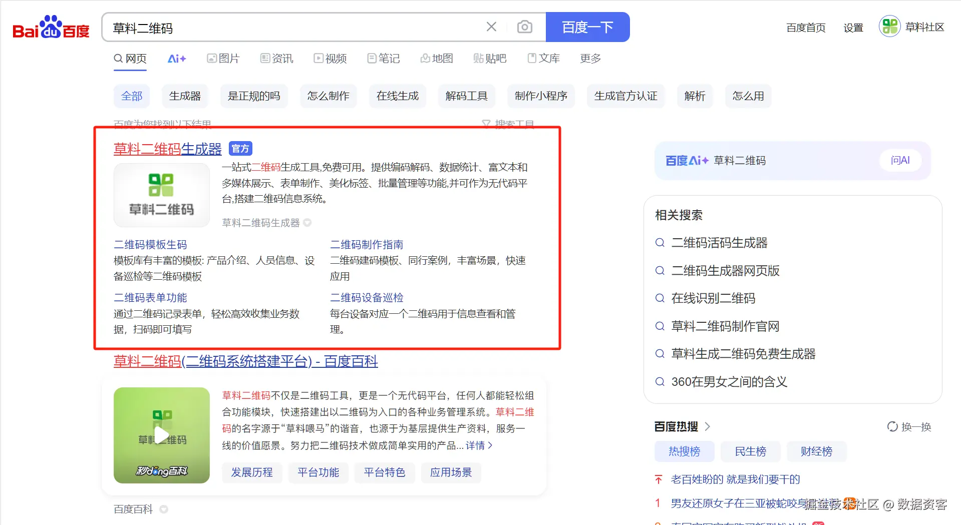Switch to the Ai+ tab
Screen dimensions: 961x525
[x=177, y=59]
